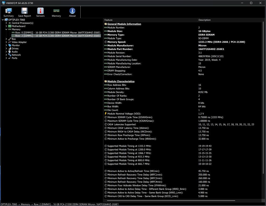The height and width of the screenshot is (206, 266).
Task: Select the Error Check/Correction row
Action: pos(183,74)
